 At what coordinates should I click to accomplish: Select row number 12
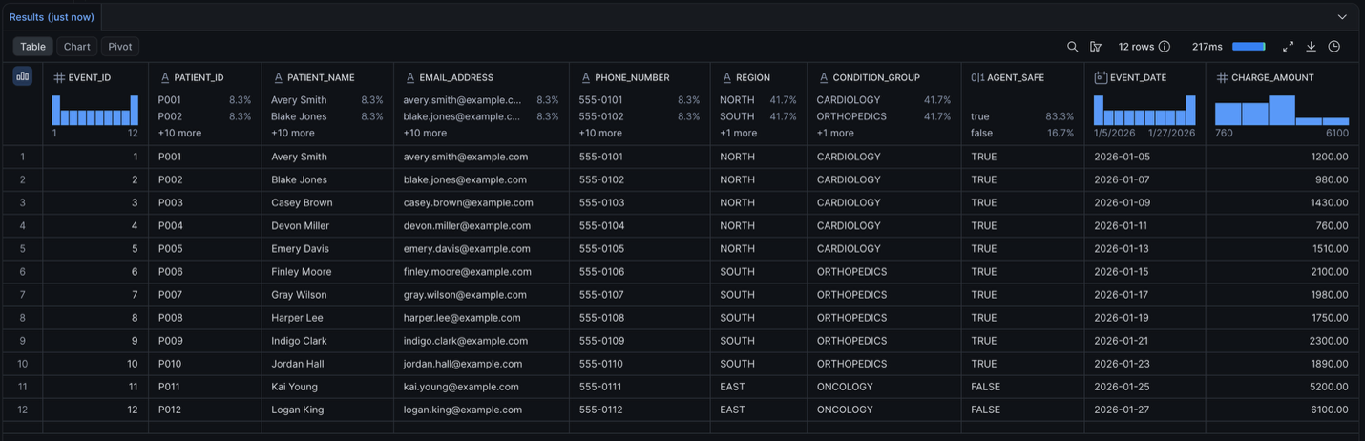click(x=22, y=409)
